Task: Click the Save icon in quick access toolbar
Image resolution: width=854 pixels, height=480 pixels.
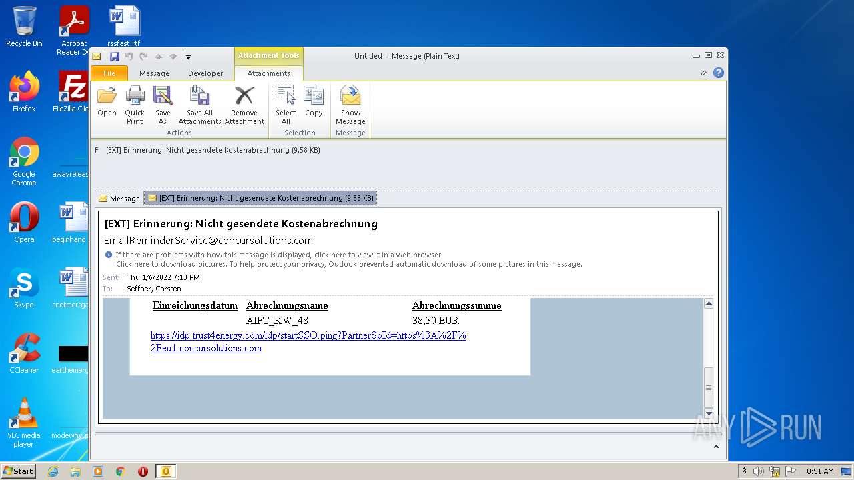Action: click(115, 57)
